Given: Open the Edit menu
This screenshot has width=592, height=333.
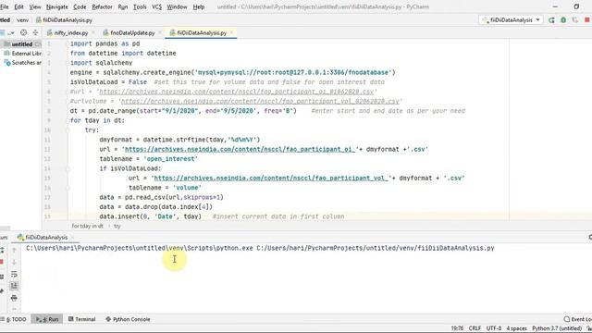Looking at the screenshot, I should click(x=18, y=6).
